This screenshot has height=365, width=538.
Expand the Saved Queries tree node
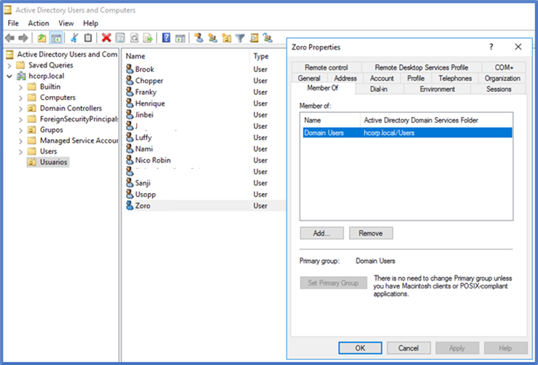[9, 65]
